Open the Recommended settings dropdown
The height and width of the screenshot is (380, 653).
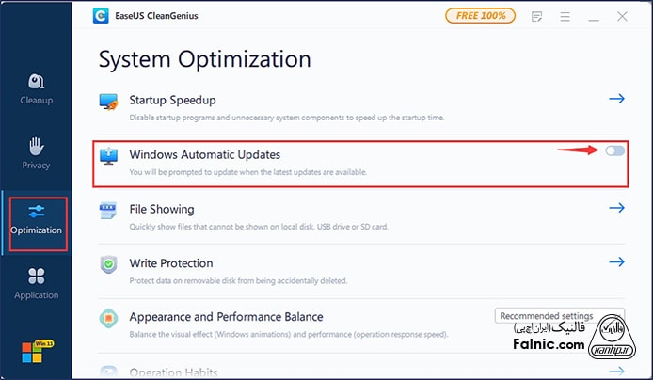pos(547,316)
